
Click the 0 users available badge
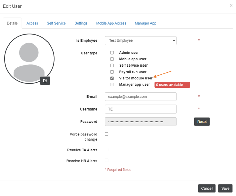(172, 85)
